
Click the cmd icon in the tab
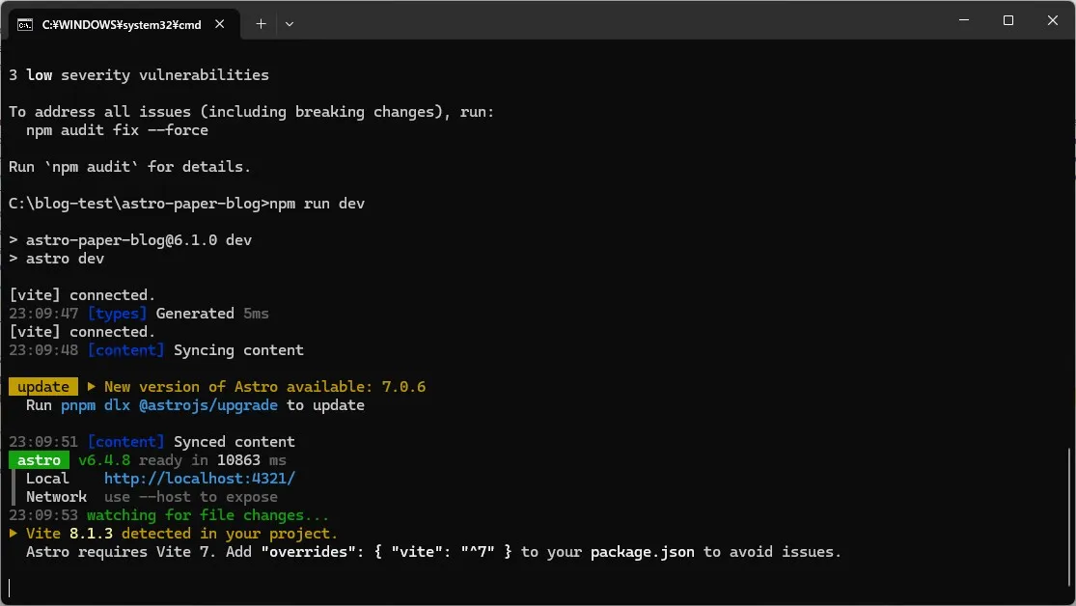(25, 25)
